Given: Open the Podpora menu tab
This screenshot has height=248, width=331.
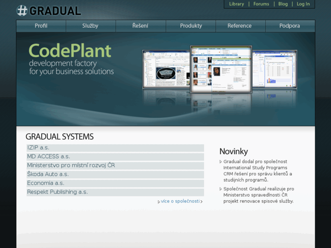Looking at the screenshot, I should click(x=290, y=26).
